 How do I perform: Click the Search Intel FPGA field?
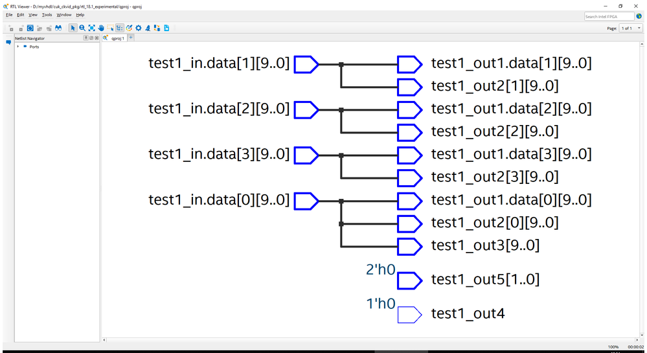point(609,16)
